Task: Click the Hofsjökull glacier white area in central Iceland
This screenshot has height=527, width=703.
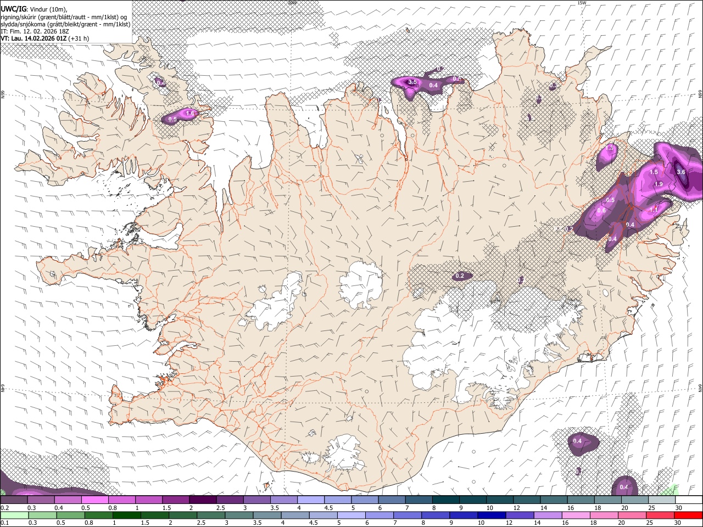Action: click(x=361, y=285)
